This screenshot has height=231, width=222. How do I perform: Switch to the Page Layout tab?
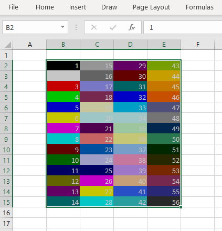coord(151,7)
